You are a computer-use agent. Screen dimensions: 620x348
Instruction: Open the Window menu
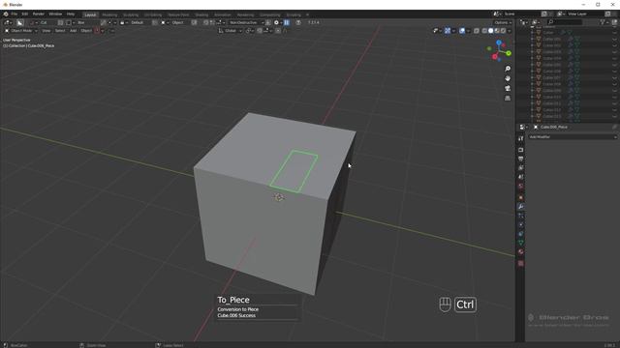click(55, 14)
